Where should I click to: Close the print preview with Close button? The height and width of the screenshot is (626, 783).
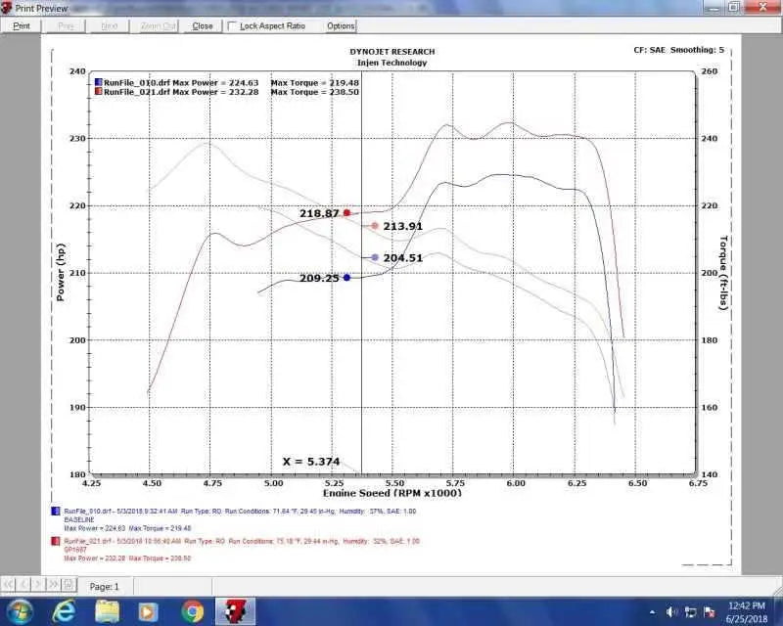tap(202, 26)
